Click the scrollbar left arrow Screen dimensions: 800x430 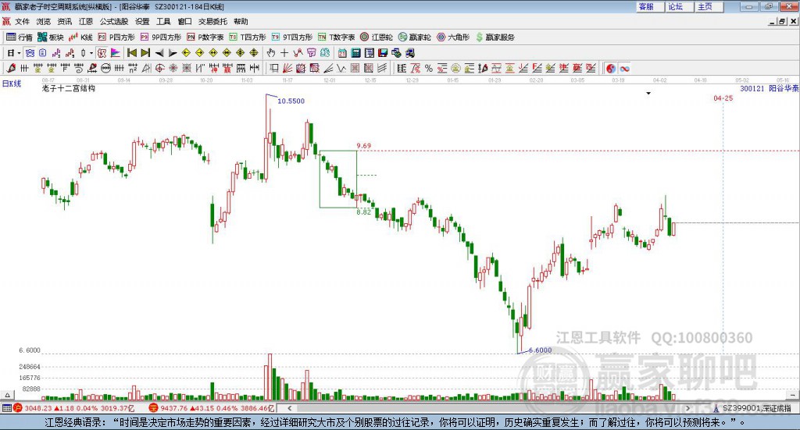(x=290, y=408)
